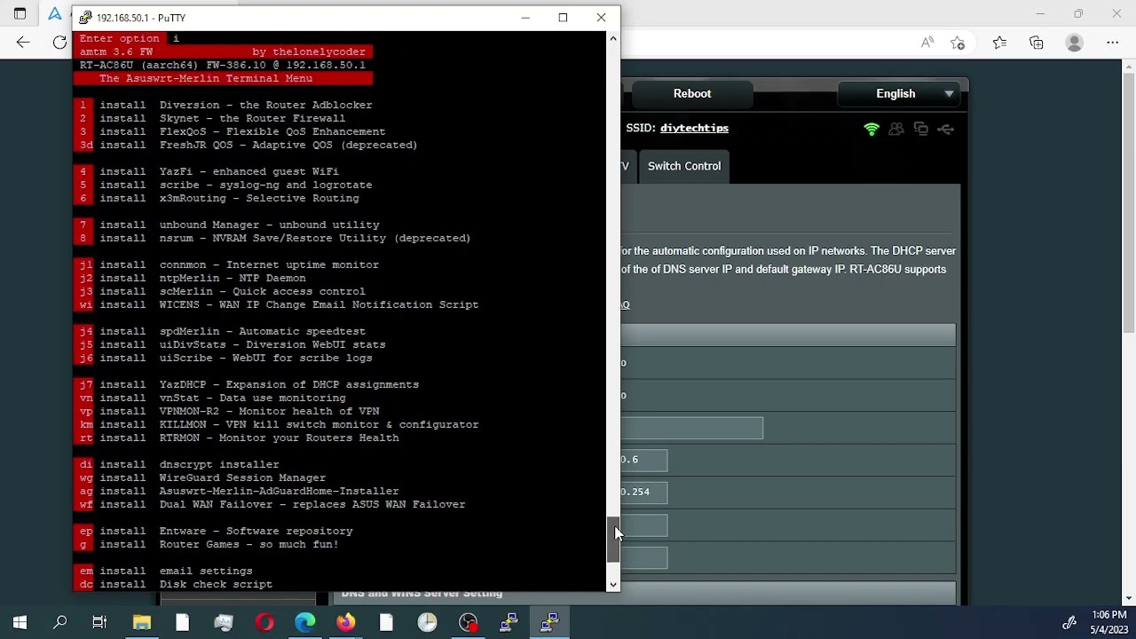Switch to Microsoft Edge in the taskbar

304,623
